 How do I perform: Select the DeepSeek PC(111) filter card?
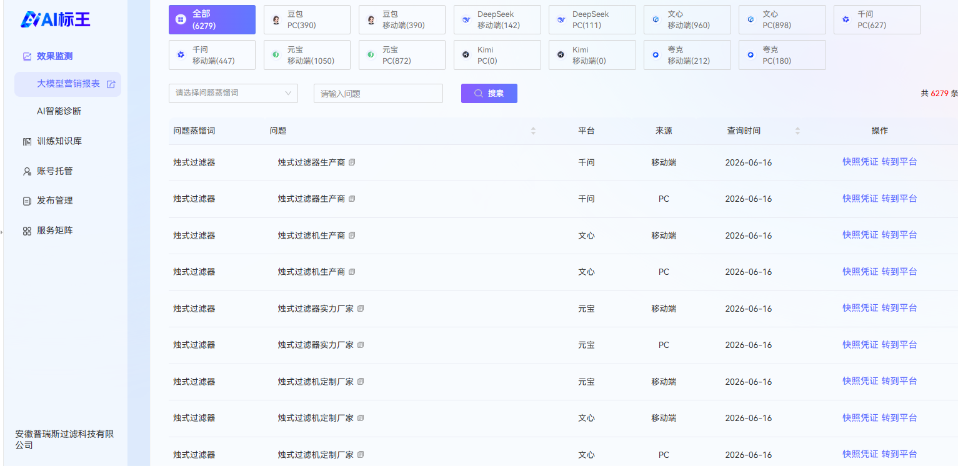click(592, 19)
